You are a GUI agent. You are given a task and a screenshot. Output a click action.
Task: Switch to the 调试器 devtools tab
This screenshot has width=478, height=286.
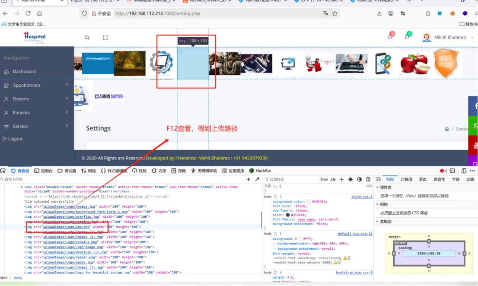[67, 171]
